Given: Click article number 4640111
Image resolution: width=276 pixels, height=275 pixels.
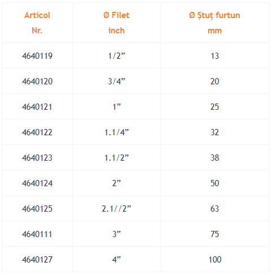Looking at the screenshot, I should pos(37,234).
